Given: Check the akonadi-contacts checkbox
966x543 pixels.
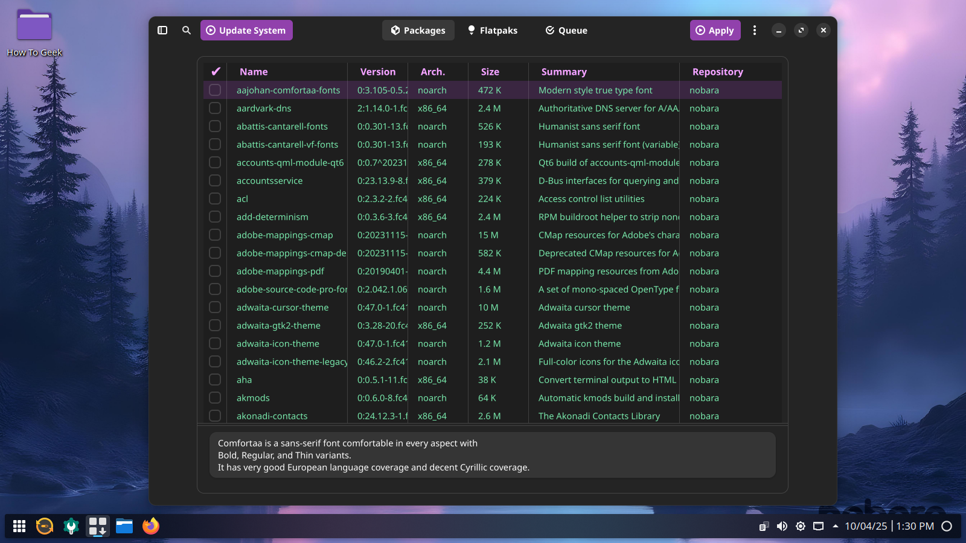Looking at the screenshot, I should 215,416.
